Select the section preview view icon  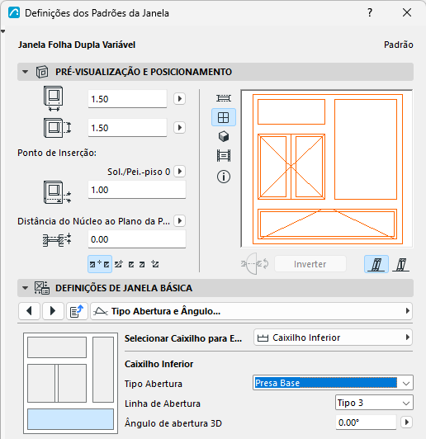(x=224, y=156)
